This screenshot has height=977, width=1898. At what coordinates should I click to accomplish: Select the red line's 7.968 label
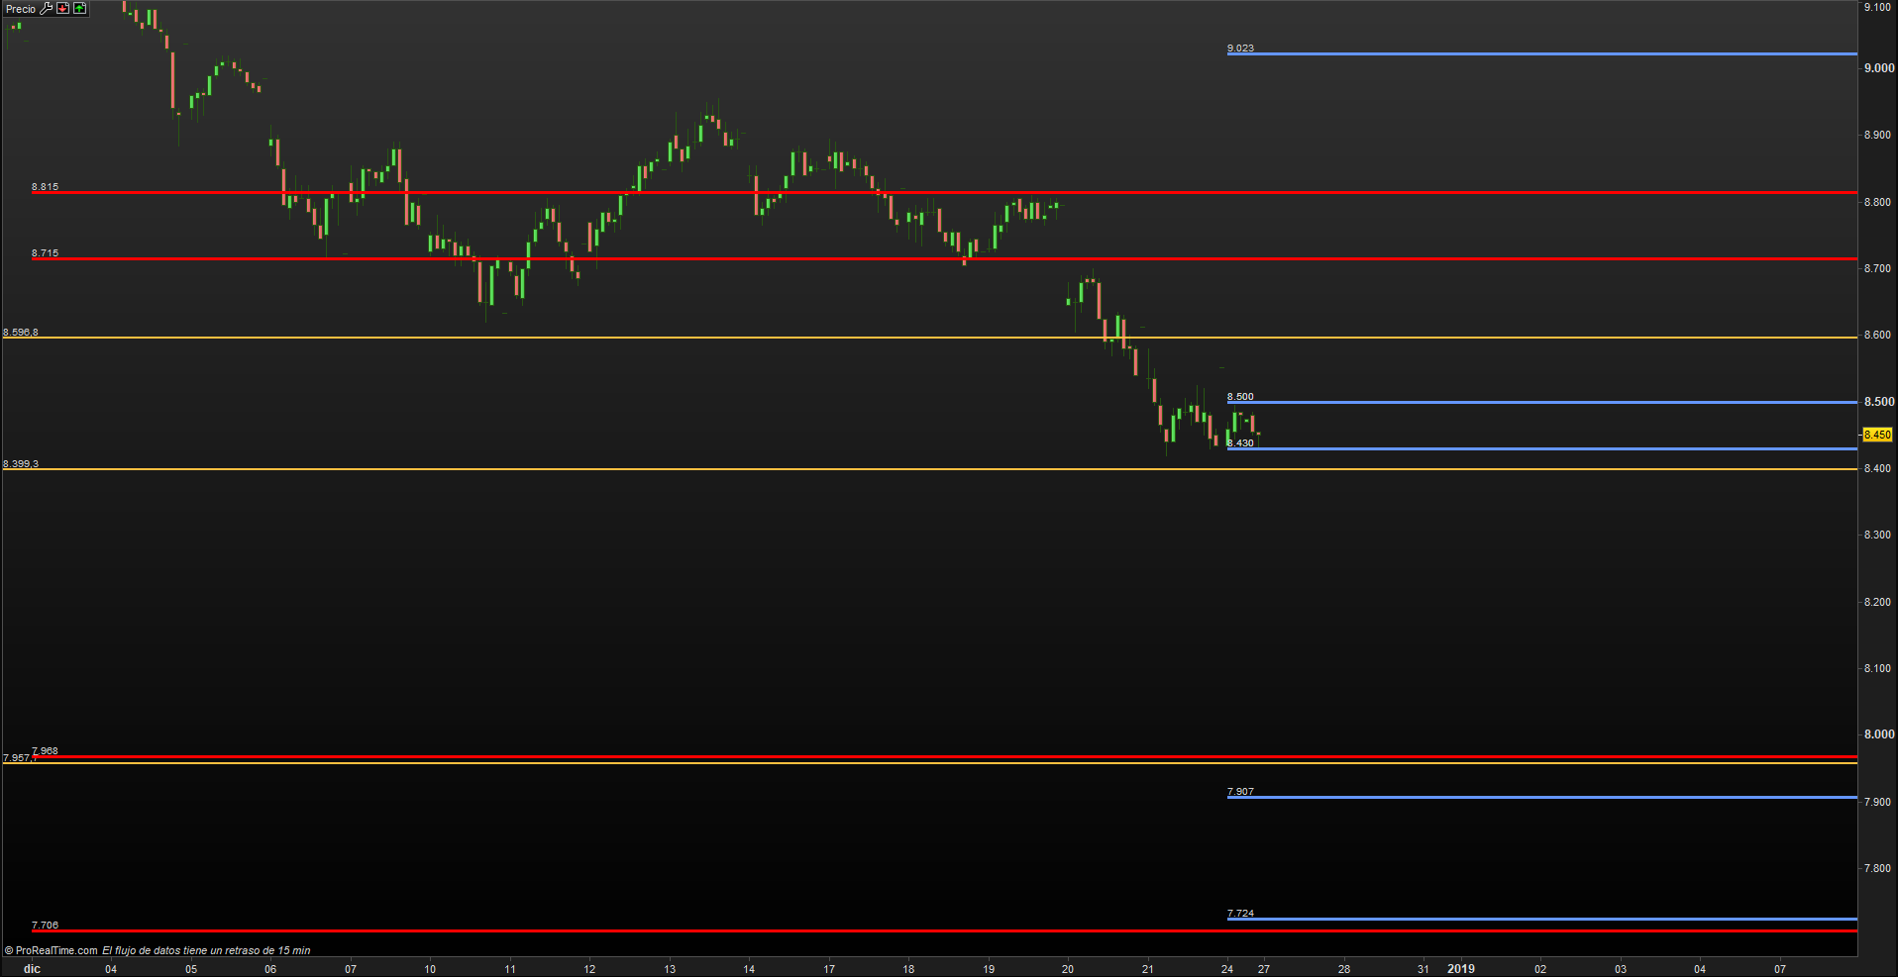[45, 750]
